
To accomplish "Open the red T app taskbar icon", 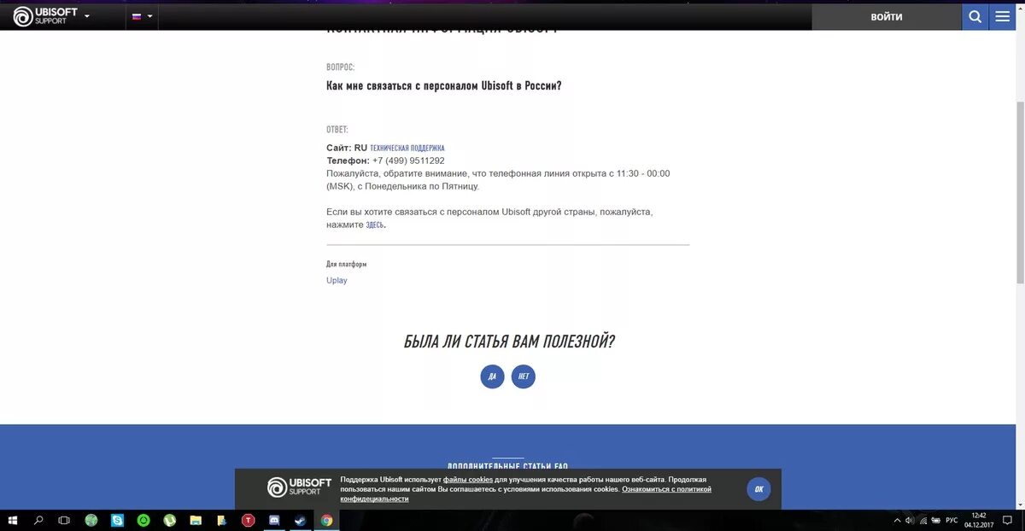I will tap(248, 520).
